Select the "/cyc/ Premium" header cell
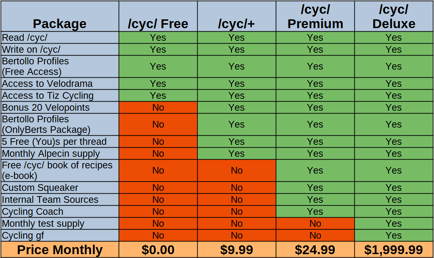Viewport: 434px width, 258px height. tap(315, 17)
